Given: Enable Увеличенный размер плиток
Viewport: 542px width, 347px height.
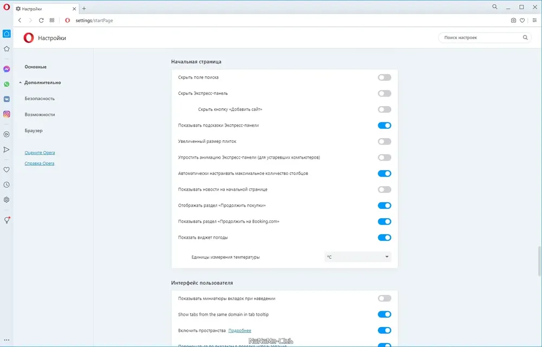Looking at the screenshot, I should click(x=384, y=141).
